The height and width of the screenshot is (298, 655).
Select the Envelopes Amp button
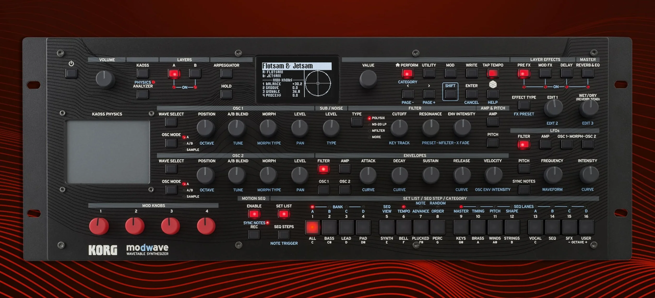(345, 169)
